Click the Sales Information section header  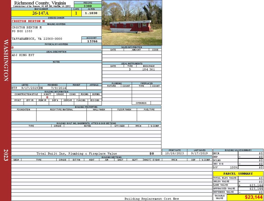(132, 47)
